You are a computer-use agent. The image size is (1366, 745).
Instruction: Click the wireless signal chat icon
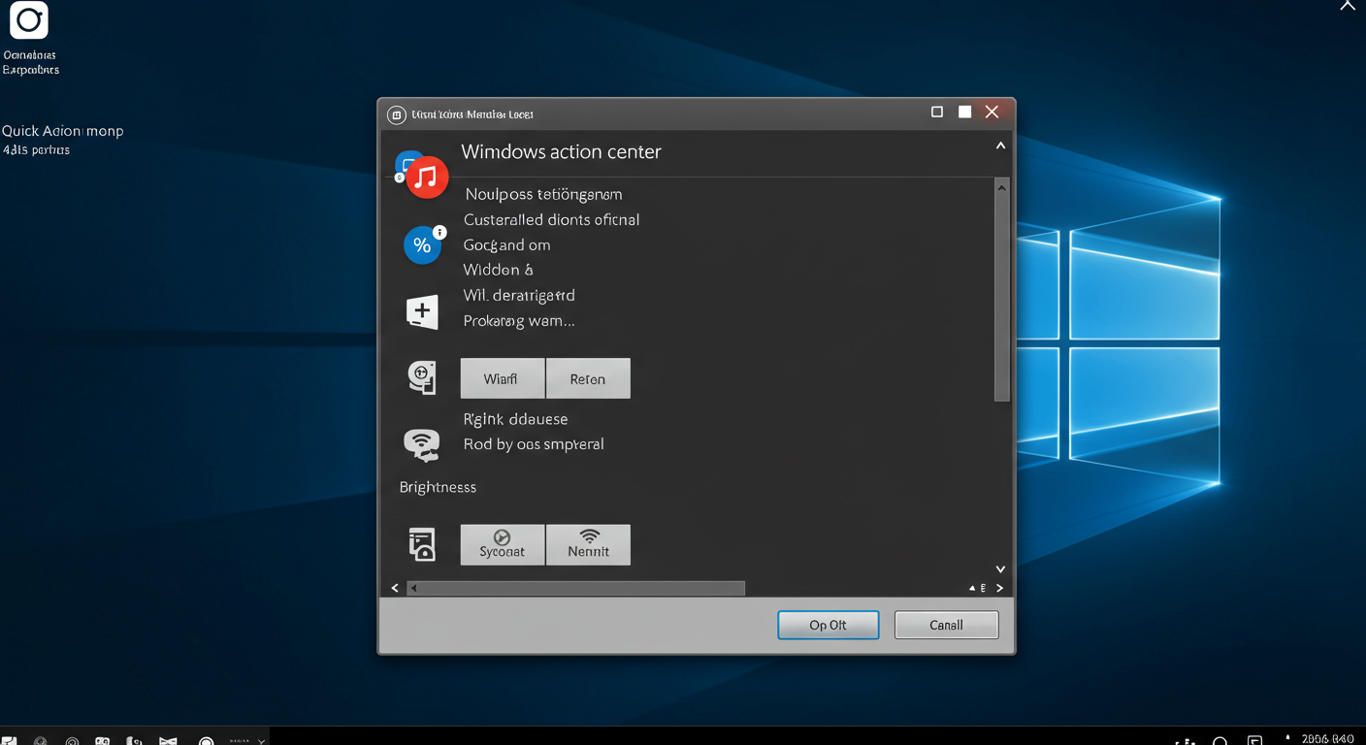click(421, 443)
